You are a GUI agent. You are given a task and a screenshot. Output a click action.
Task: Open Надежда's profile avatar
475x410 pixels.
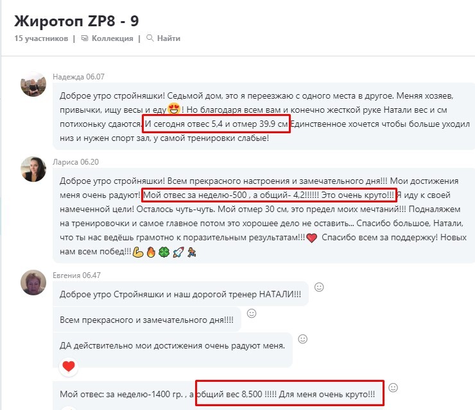click(33, 85)
